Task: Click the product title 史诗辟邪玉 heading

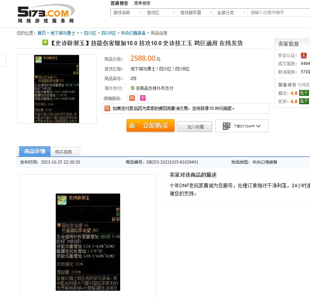Action: click(x=147, y=43)
